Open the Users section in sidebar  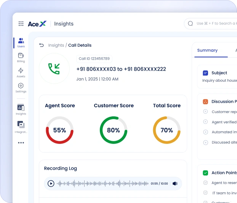click(21, 43)
